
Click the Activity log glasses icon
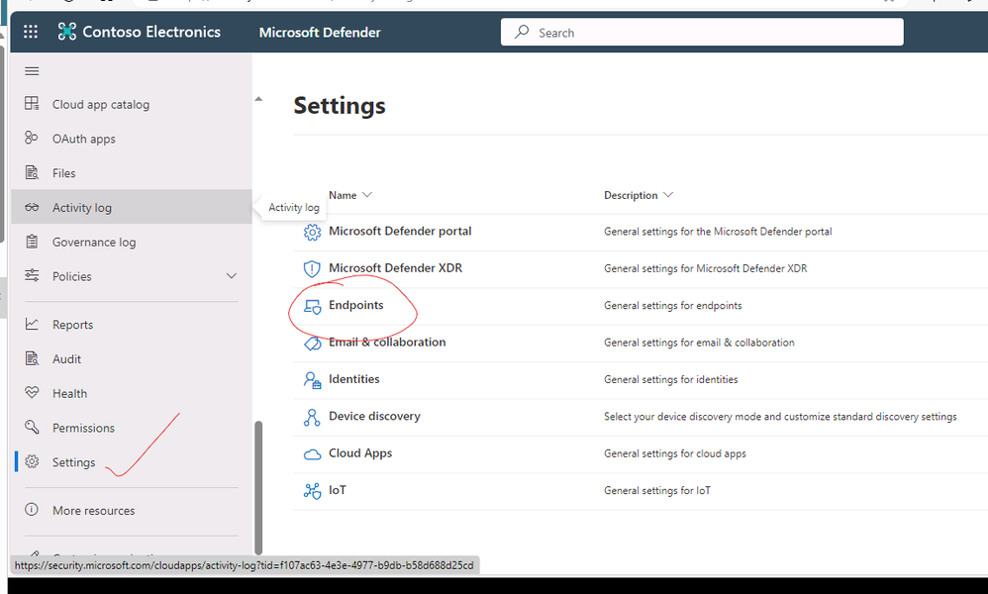coord(32,207)
